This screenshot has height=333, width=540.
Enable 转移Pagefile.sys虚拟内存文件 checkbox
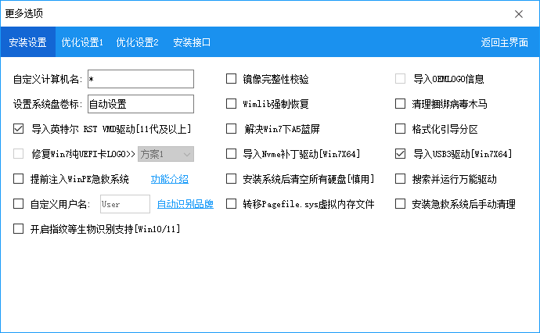[231, 204]
